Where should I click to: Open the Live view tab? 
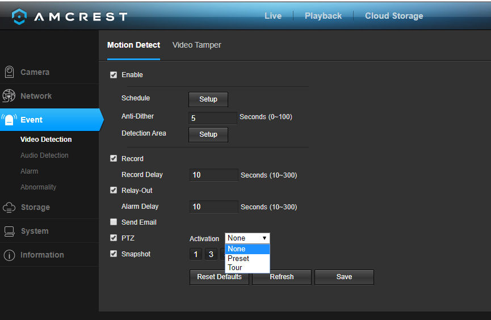click(272, 16)
